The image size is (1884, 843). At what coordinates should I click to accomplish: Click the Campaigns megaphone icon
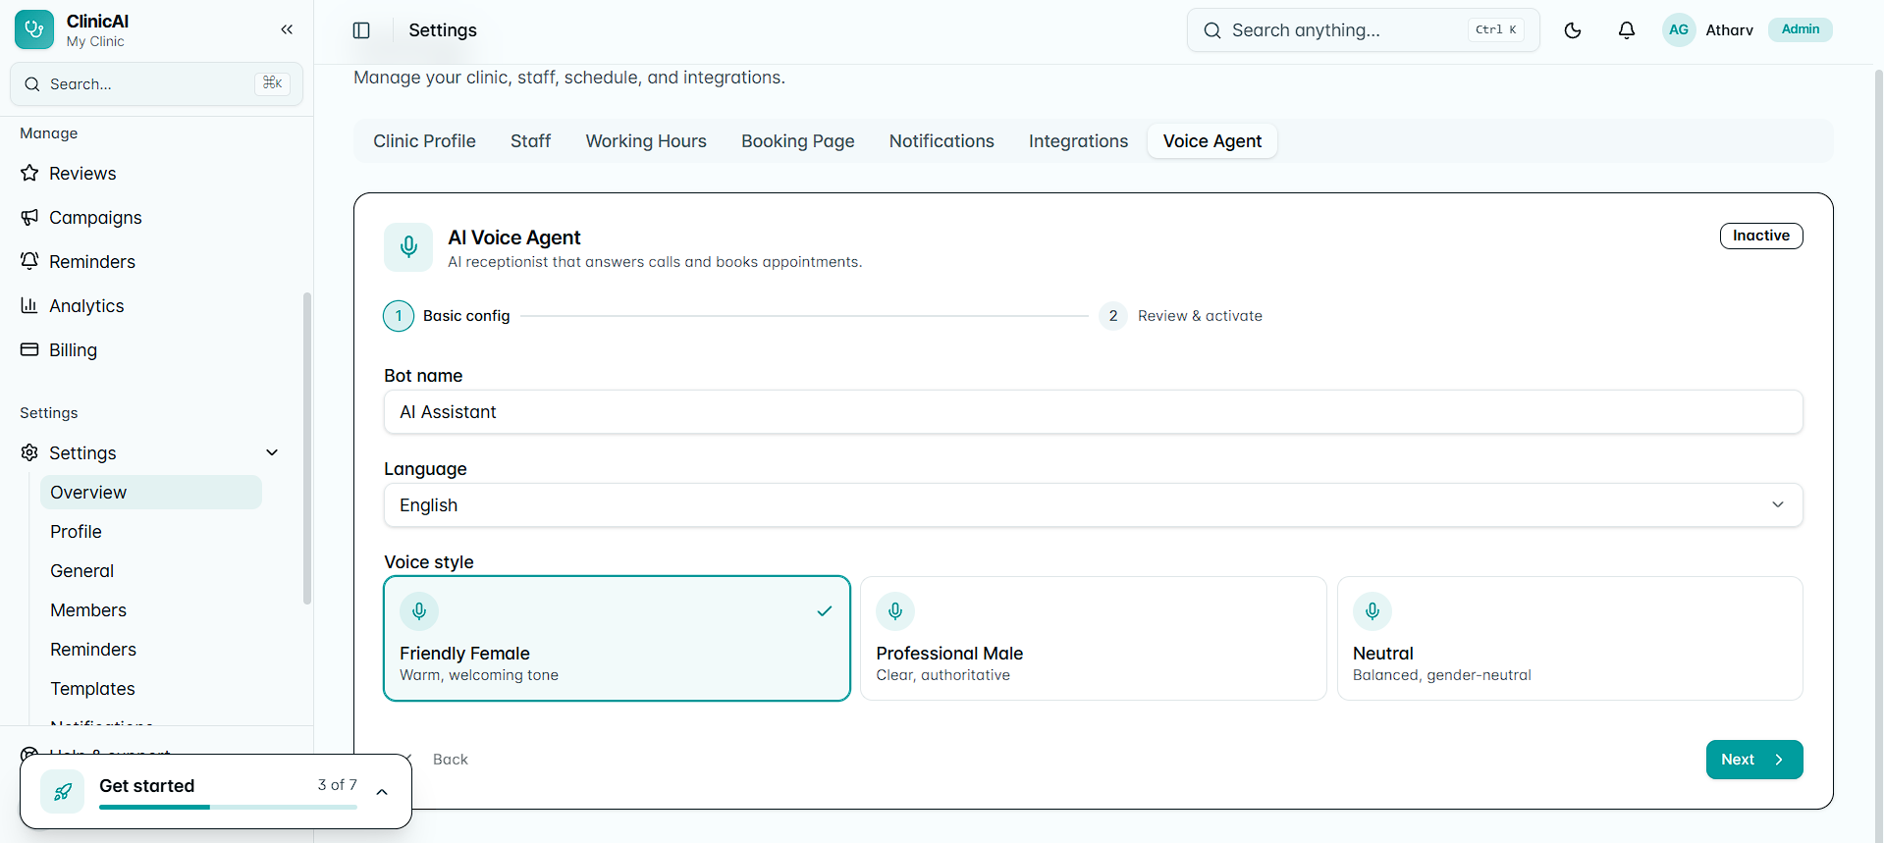29,217
